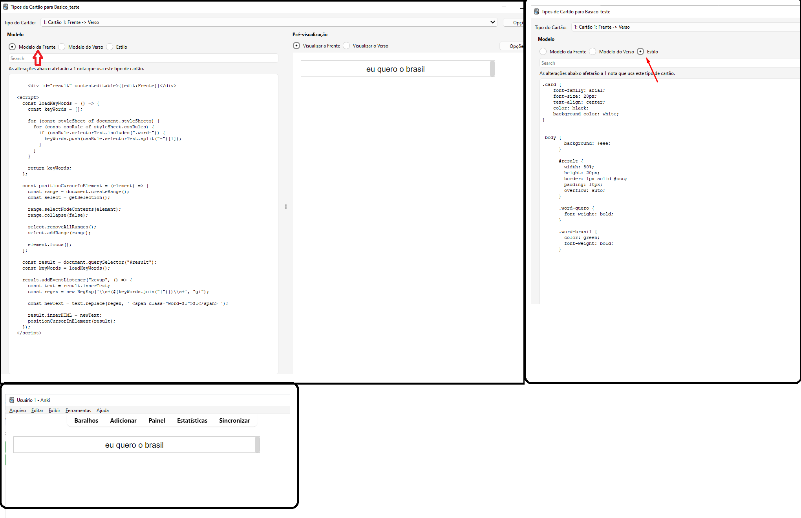Click the Anki icon in right template window title
The image size is (801, 518).
click(x=536, y=11)
